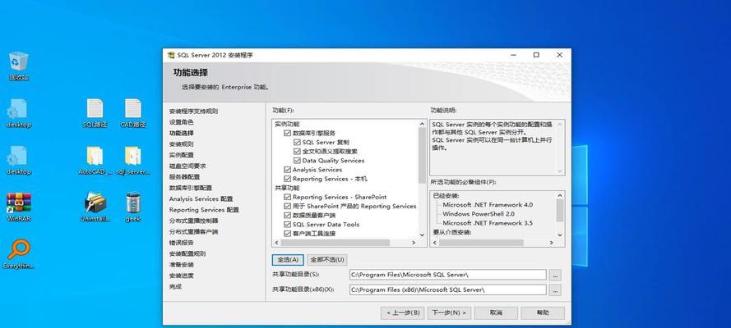This screenshot has height=328, width=731.
Task: Toggle the 数据库引擎服务 checkbox
Action: tap(287, 133)
